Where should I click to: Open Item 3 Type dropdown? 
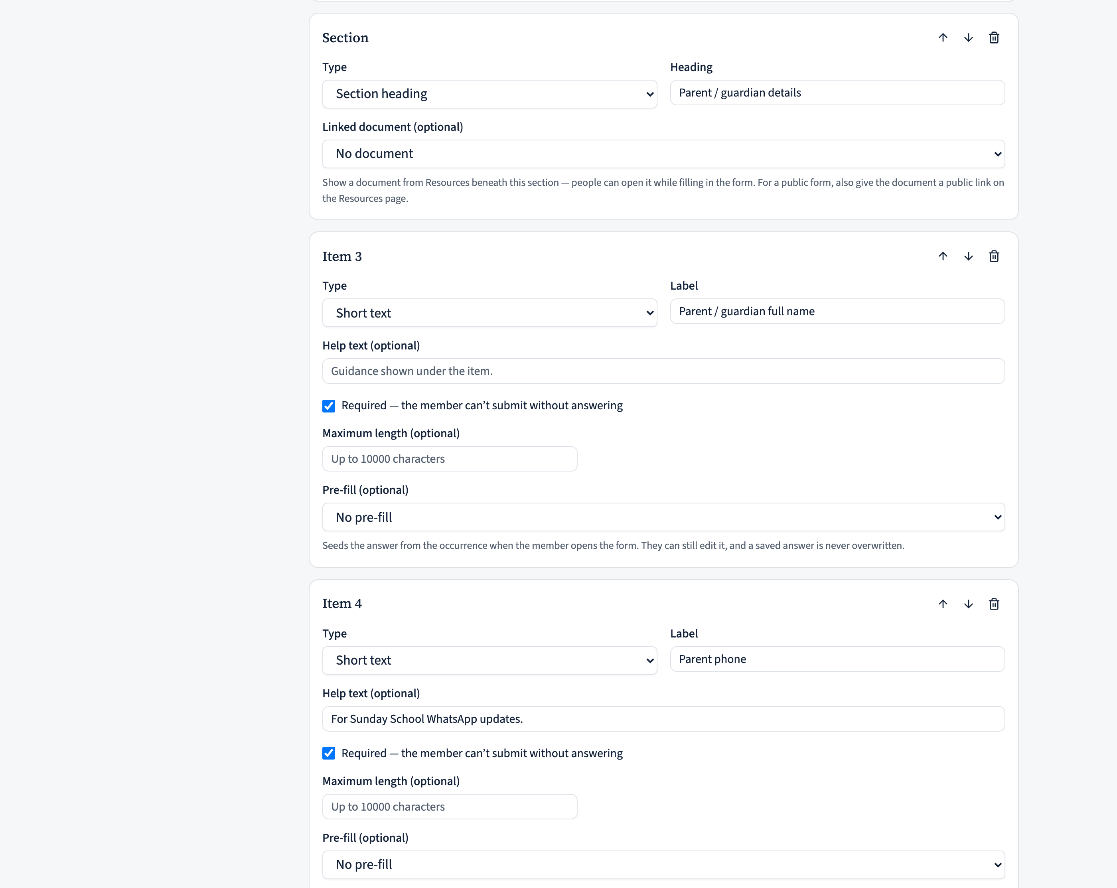489,313
